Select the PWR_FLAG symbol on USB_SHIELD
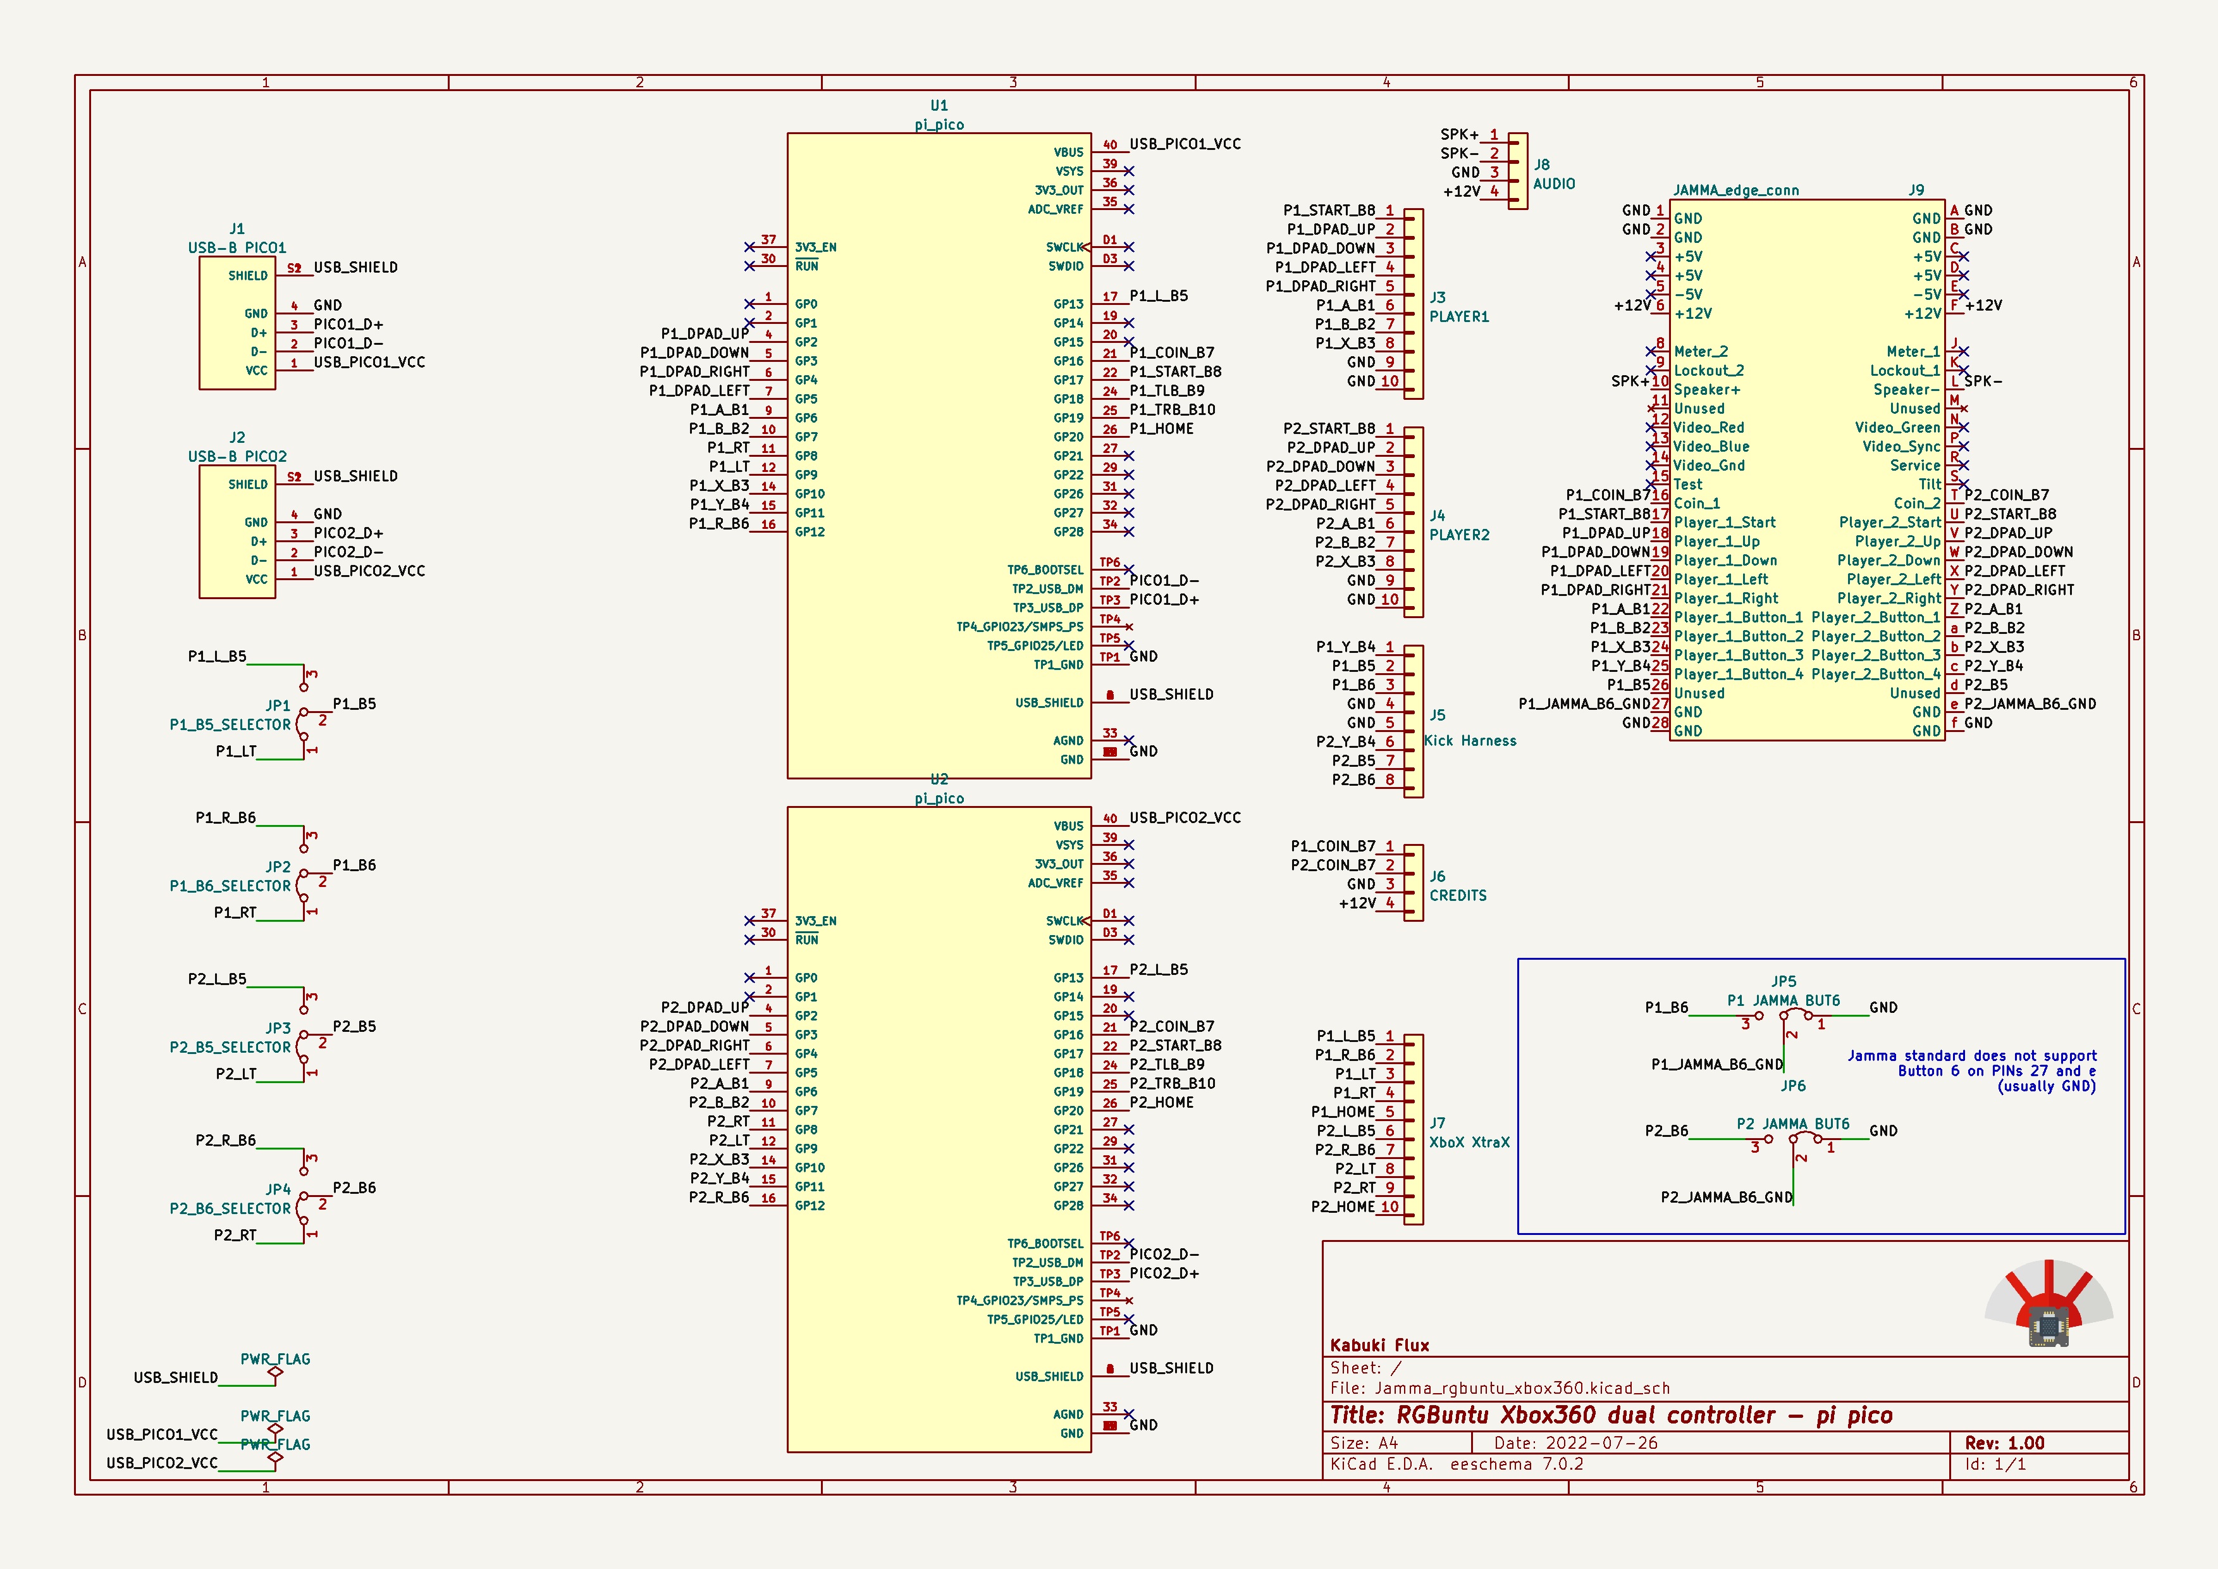The width and height of the screenshot is (2218, 1569). tap(275, 1371)
